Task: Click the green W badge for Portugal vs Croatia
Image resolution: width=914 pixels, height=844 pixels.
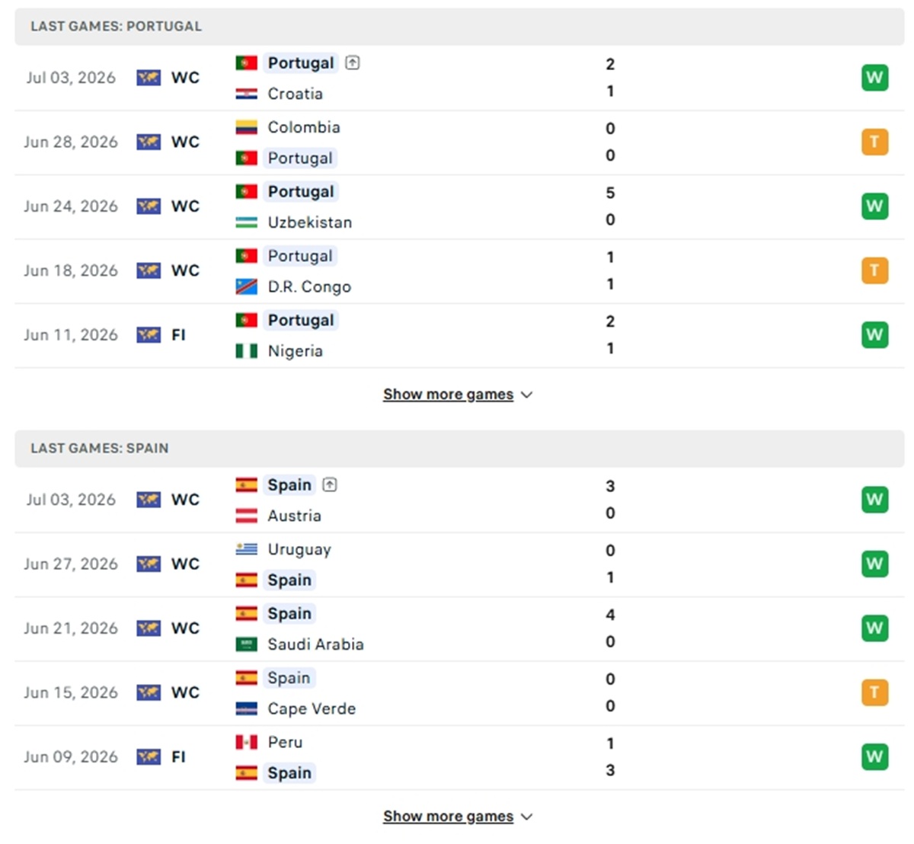Action: pos(874,78)
